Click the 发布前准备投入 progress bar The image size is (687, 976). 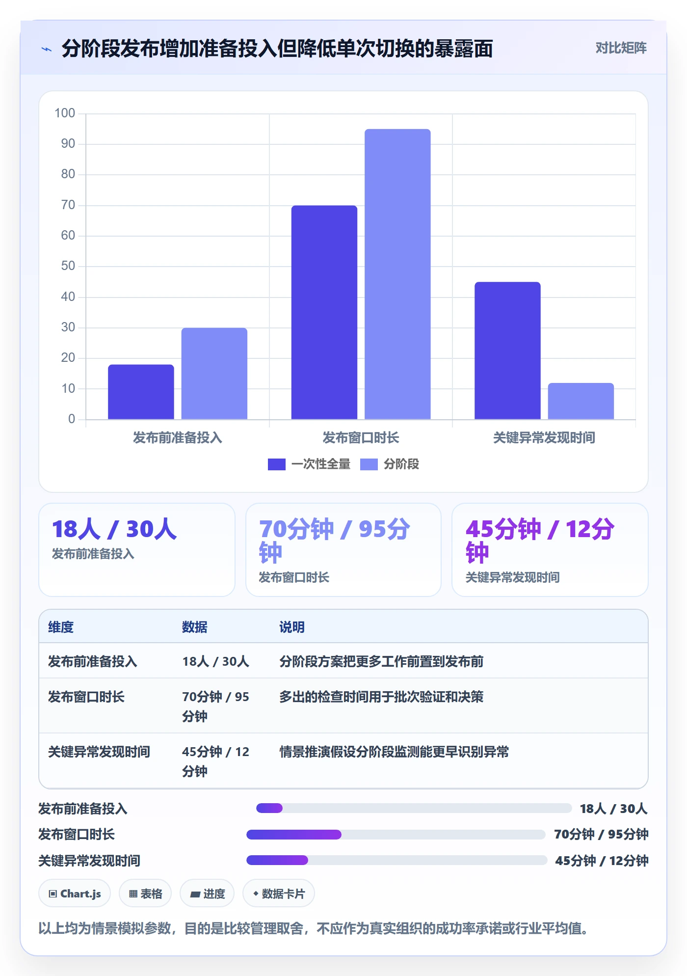pyautogui.click(x=414, y=808)
